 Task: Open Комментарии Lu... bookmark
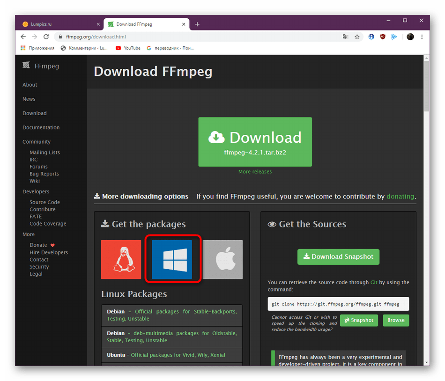coord(84,48)
